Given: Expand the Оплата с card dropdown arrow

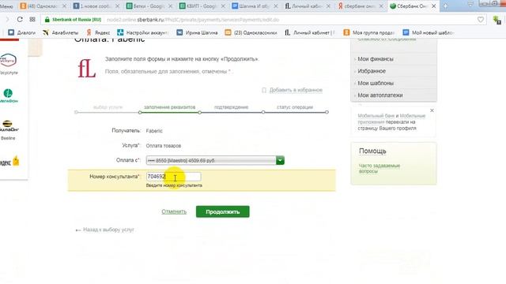Looking at the screenshot, I should tap(280, 160).
